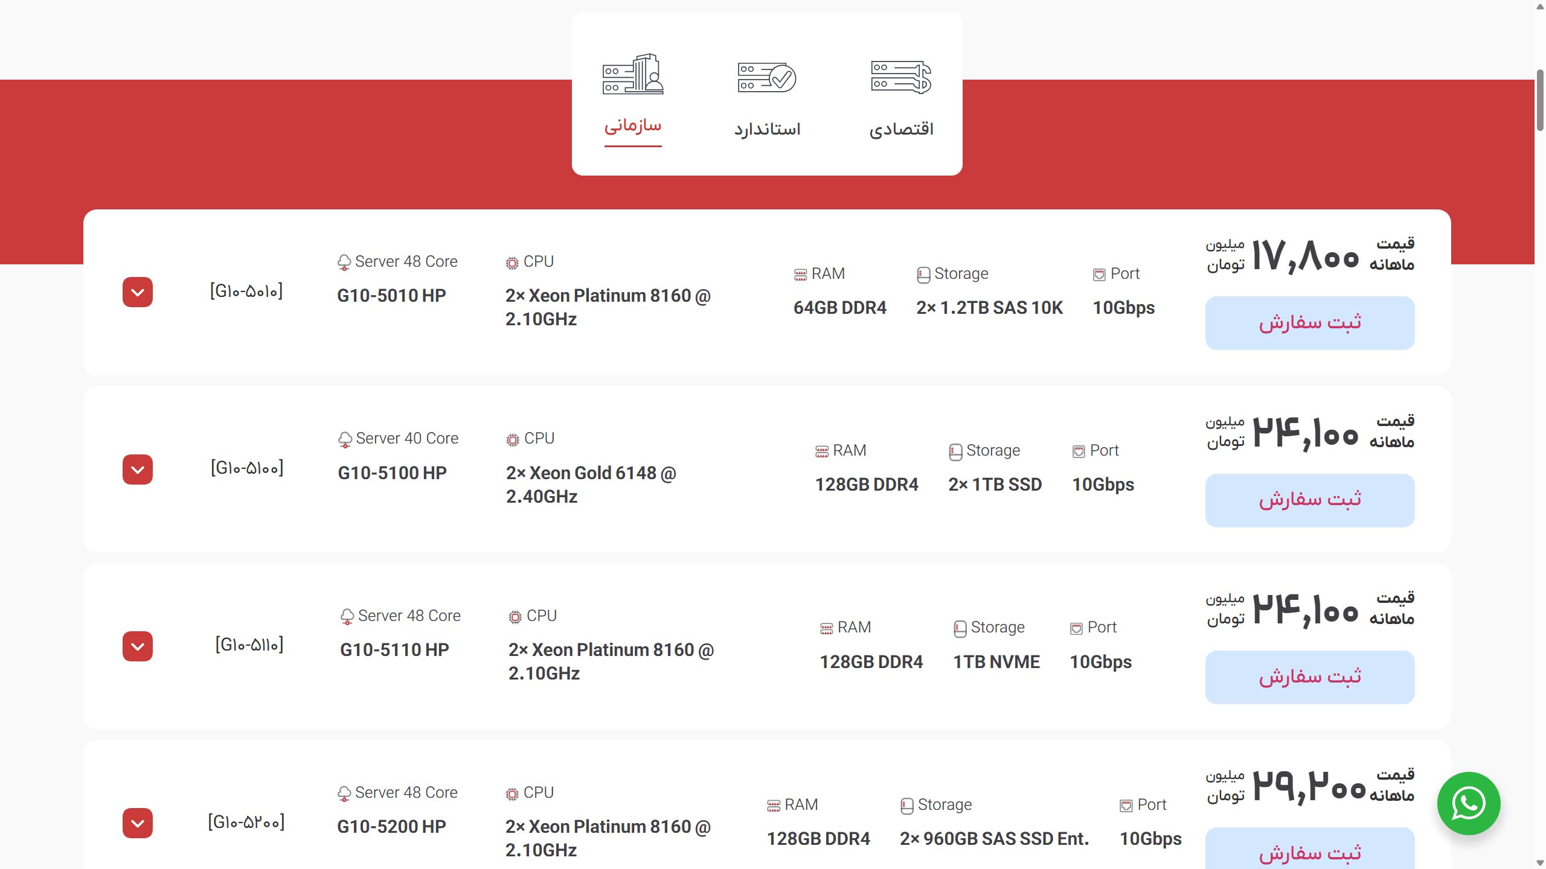Screen dimensions: 1546x869
Task: Expand G10-5010 HP server details
Action: click(138, 292)
